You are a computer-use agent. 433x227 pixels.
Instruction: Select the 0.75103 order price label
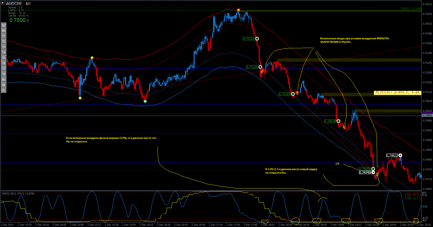(284, 94)
